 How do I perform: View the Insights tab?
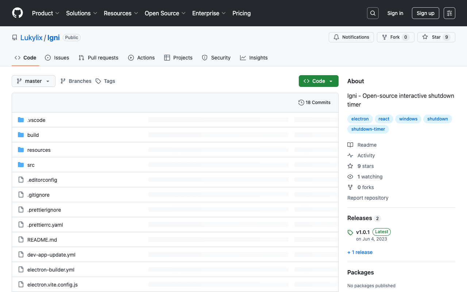click(254, 58)
